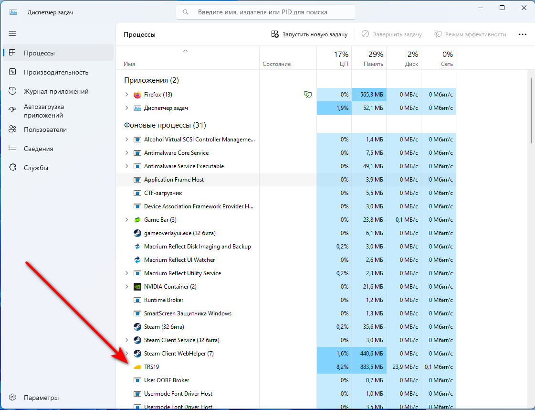Image resolution: width=535 pixels, height=410 pixels.
Task: Click the Состояние column header
Action: (288, 58)
